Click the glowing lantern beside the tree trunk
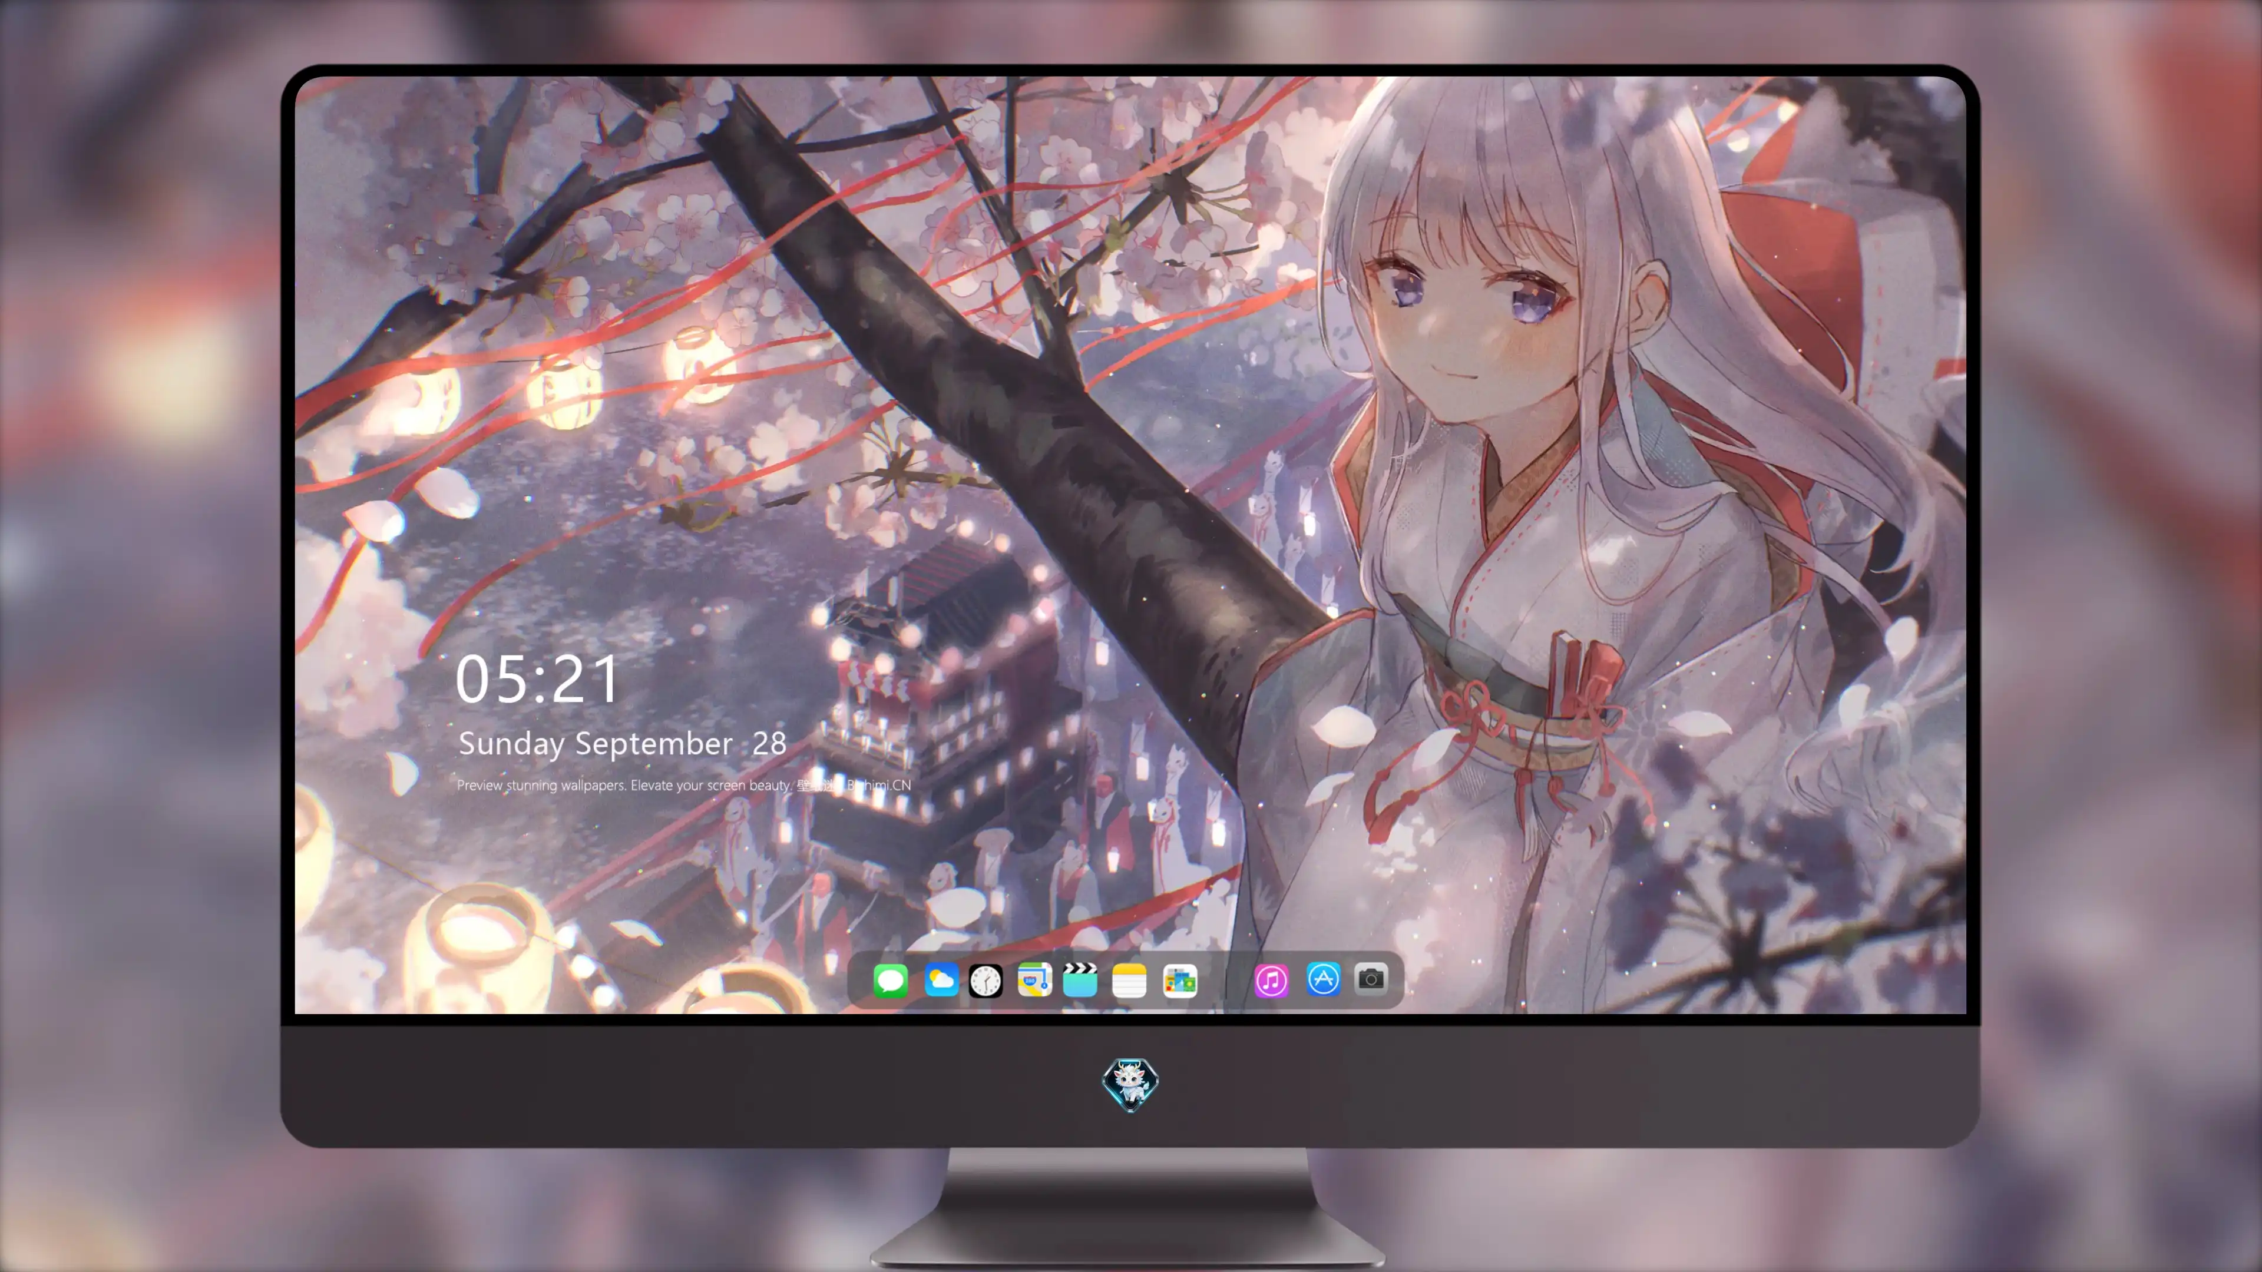The height and width of the screenshot is (1272, 2262). (x=698, y=365)
